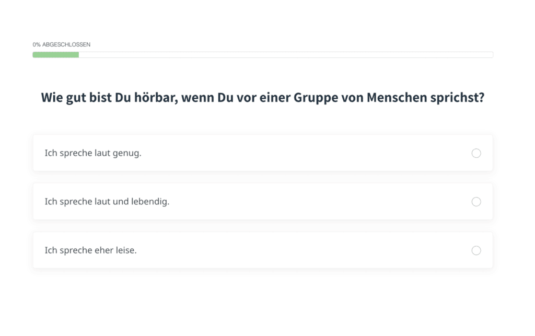
Task: Click the '0% ABGESCHLOSSEN' progress label
Action: 62,45
